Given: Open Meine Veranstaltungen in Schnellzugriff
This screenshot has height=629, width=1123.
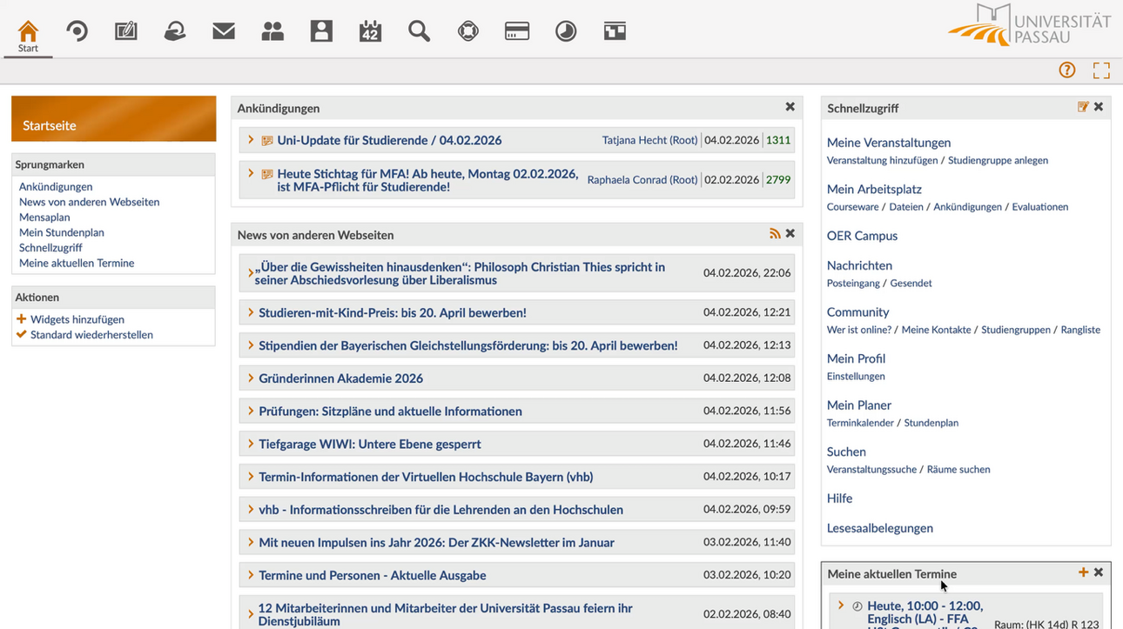Looking at the screenshot, I should (889, 143).
